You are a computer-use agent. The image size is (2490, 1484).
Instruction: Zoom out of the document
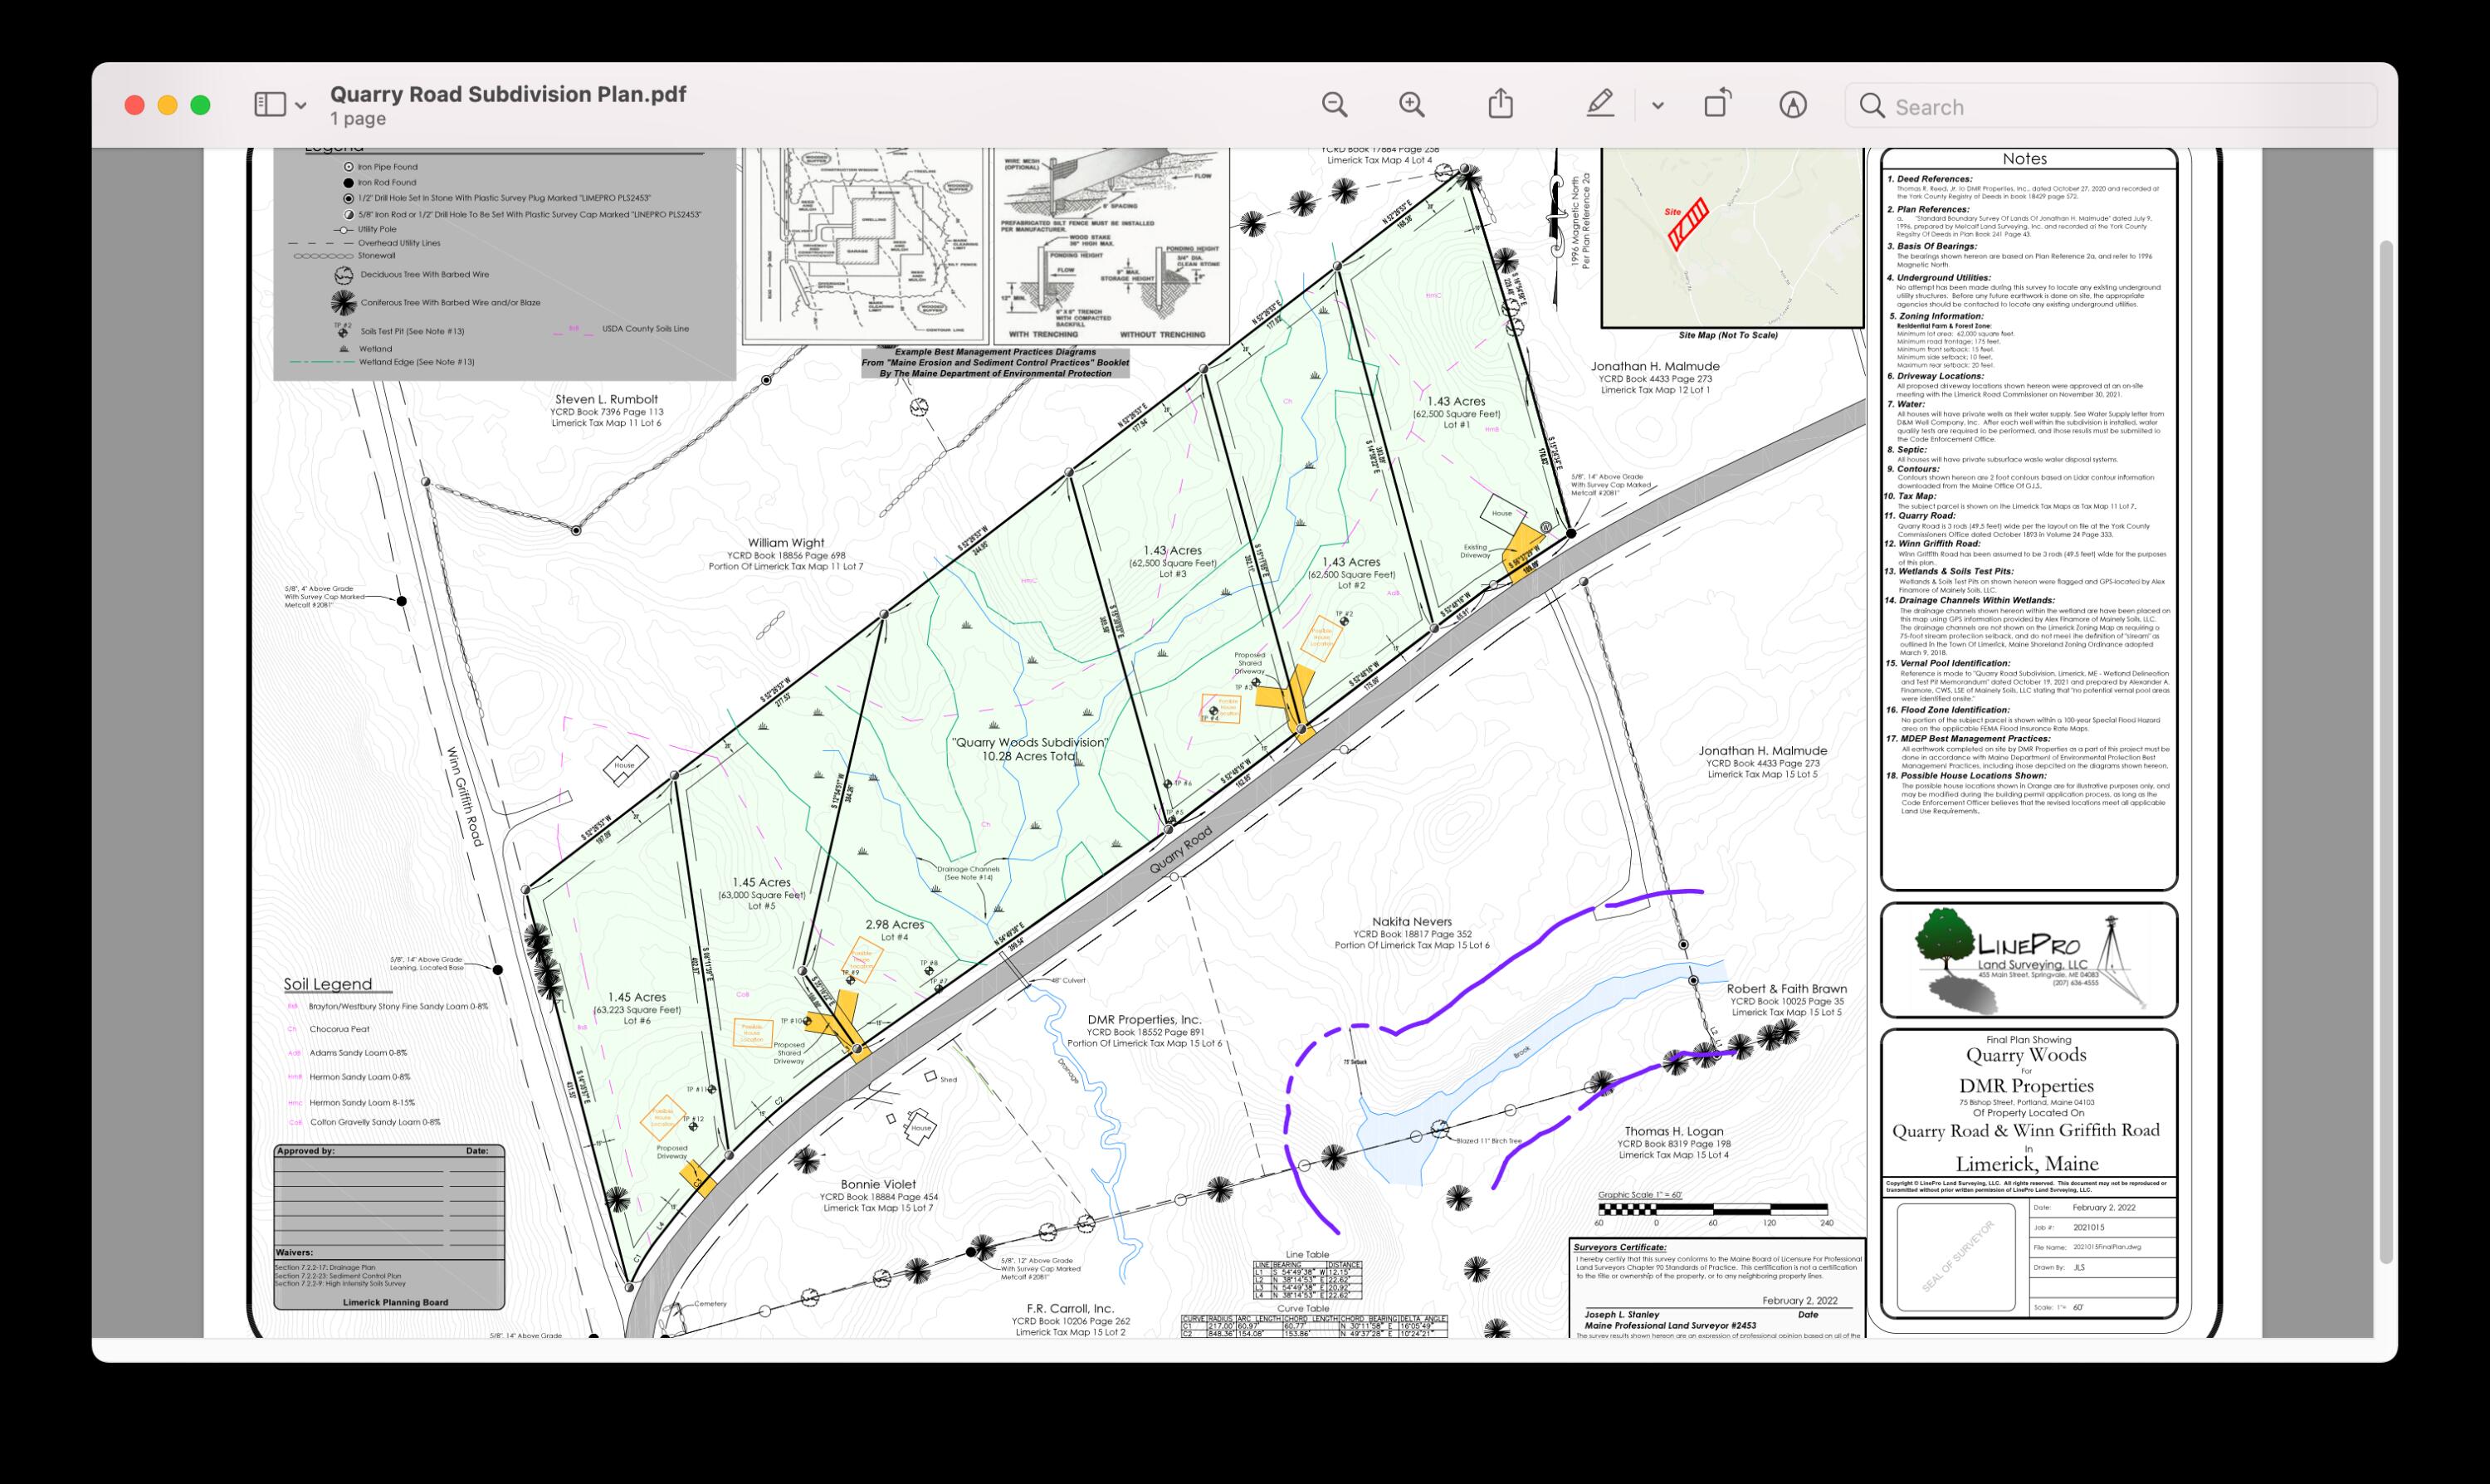1335,105
